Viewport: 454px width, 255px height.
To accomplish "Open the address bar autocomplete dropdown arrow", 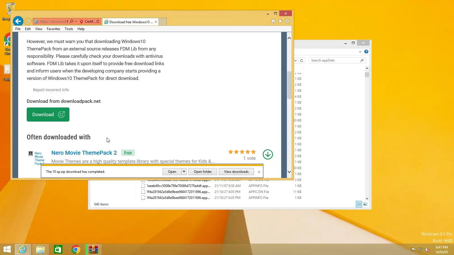I will pyautogui.click(x=76, y=21).
